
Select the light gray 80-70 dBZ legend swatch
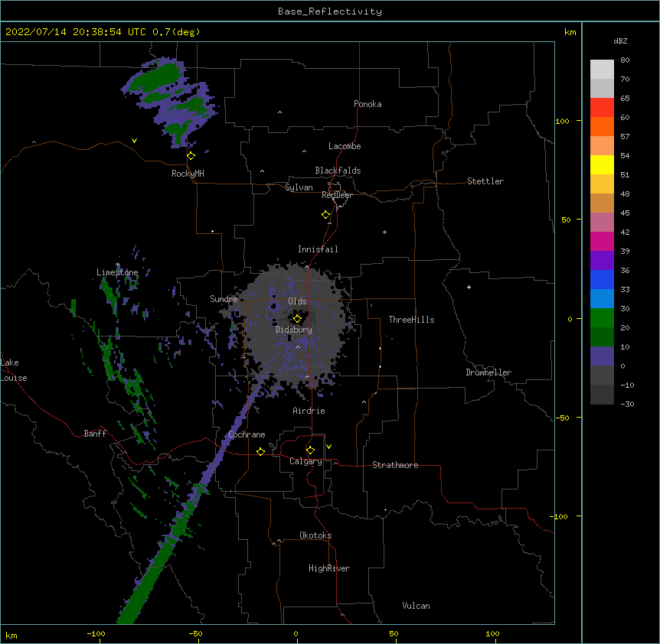[602, 70]
